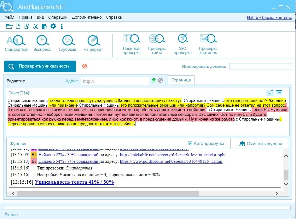Image resolution: width=296 pixels, height=219 pixels.
Task: Show info with the 'i' icon
Action: [x=62, y=26]
